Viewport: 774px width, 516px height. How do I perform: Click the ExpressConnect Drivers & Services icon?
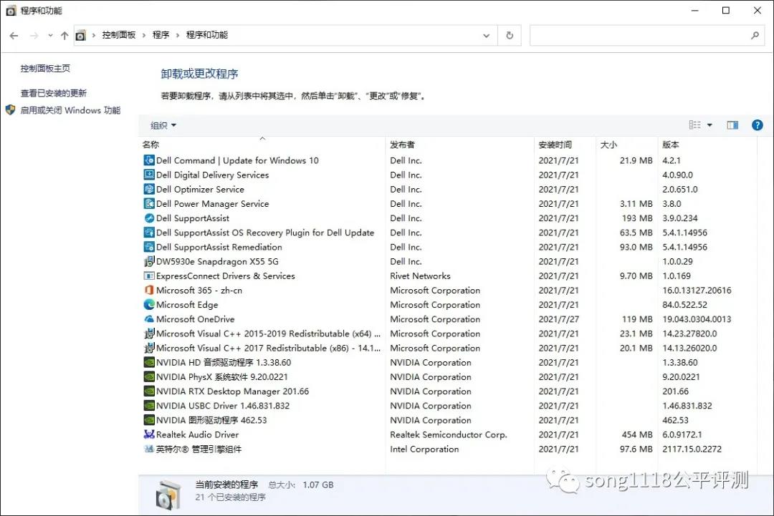[149, 276]
